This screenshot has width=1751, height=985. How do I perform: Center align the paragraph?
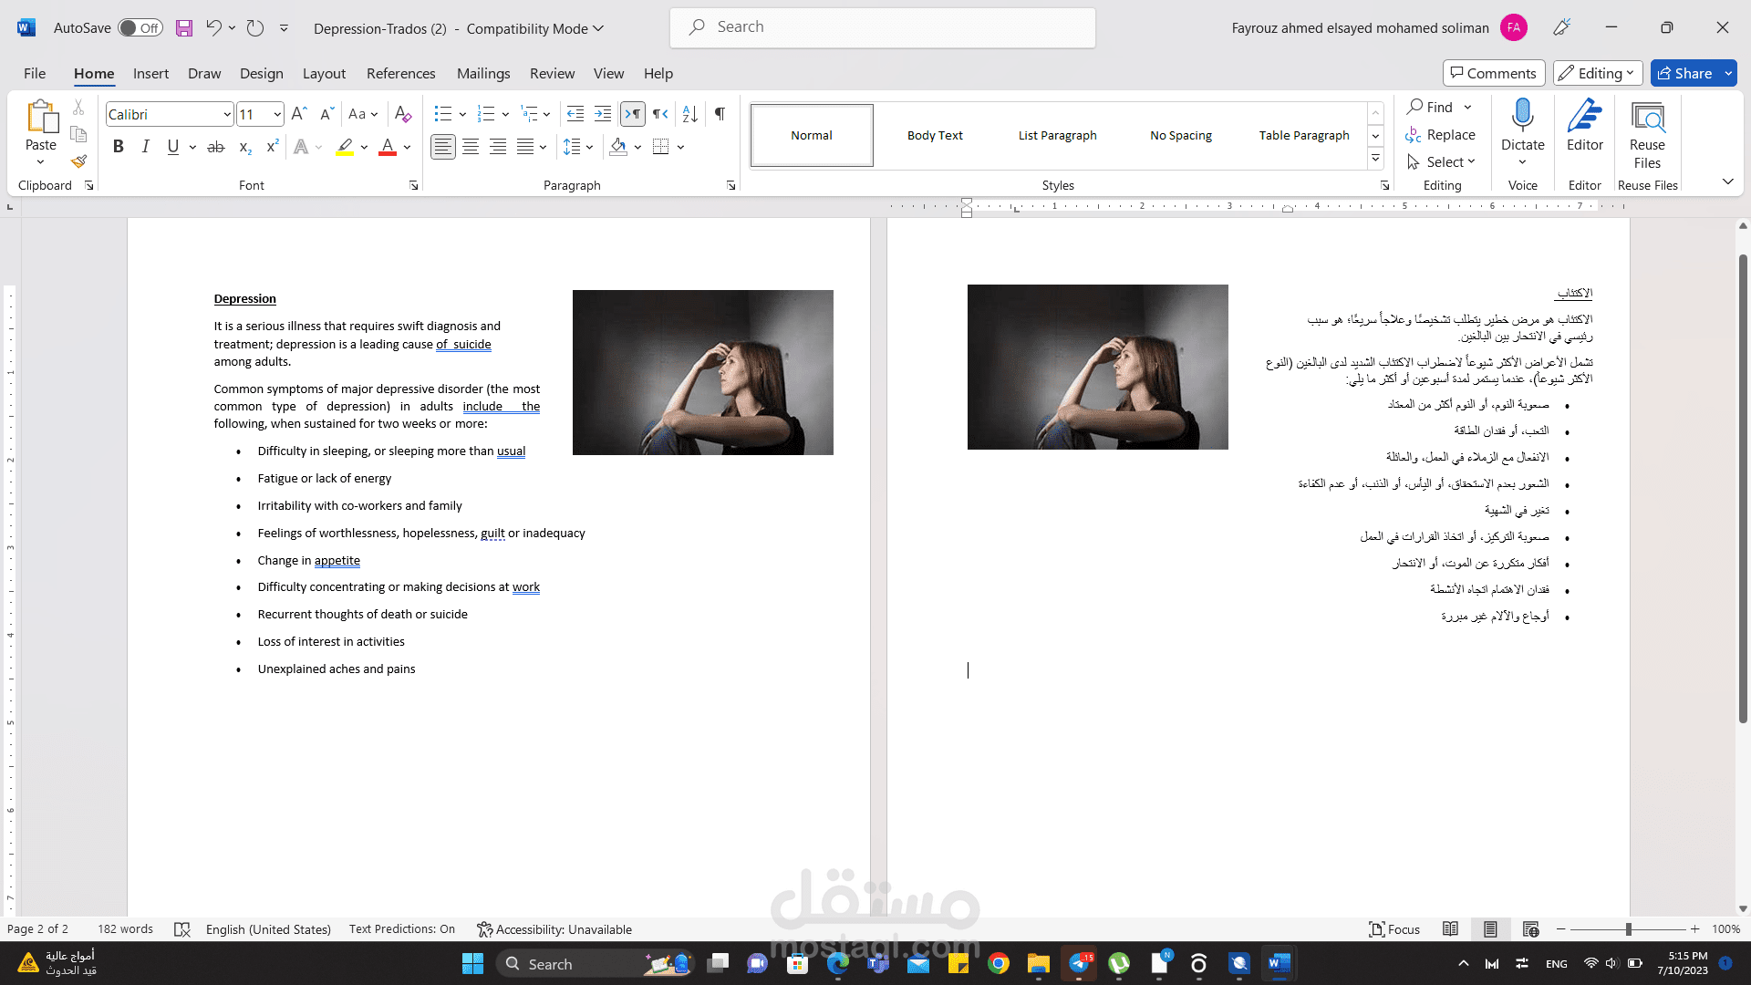(x=471, y=147)
